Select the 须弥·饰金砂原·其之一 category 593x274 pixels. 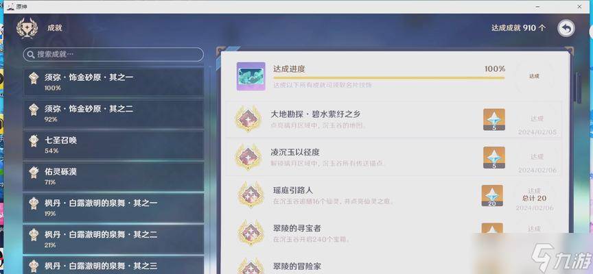coord(113,82)
